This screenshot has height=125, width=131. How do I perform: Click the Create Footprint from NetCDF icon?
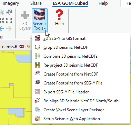pos(38,74)
